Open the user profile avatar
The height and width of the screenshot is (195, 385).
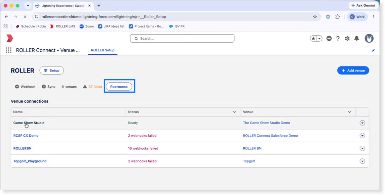[369, 39]
